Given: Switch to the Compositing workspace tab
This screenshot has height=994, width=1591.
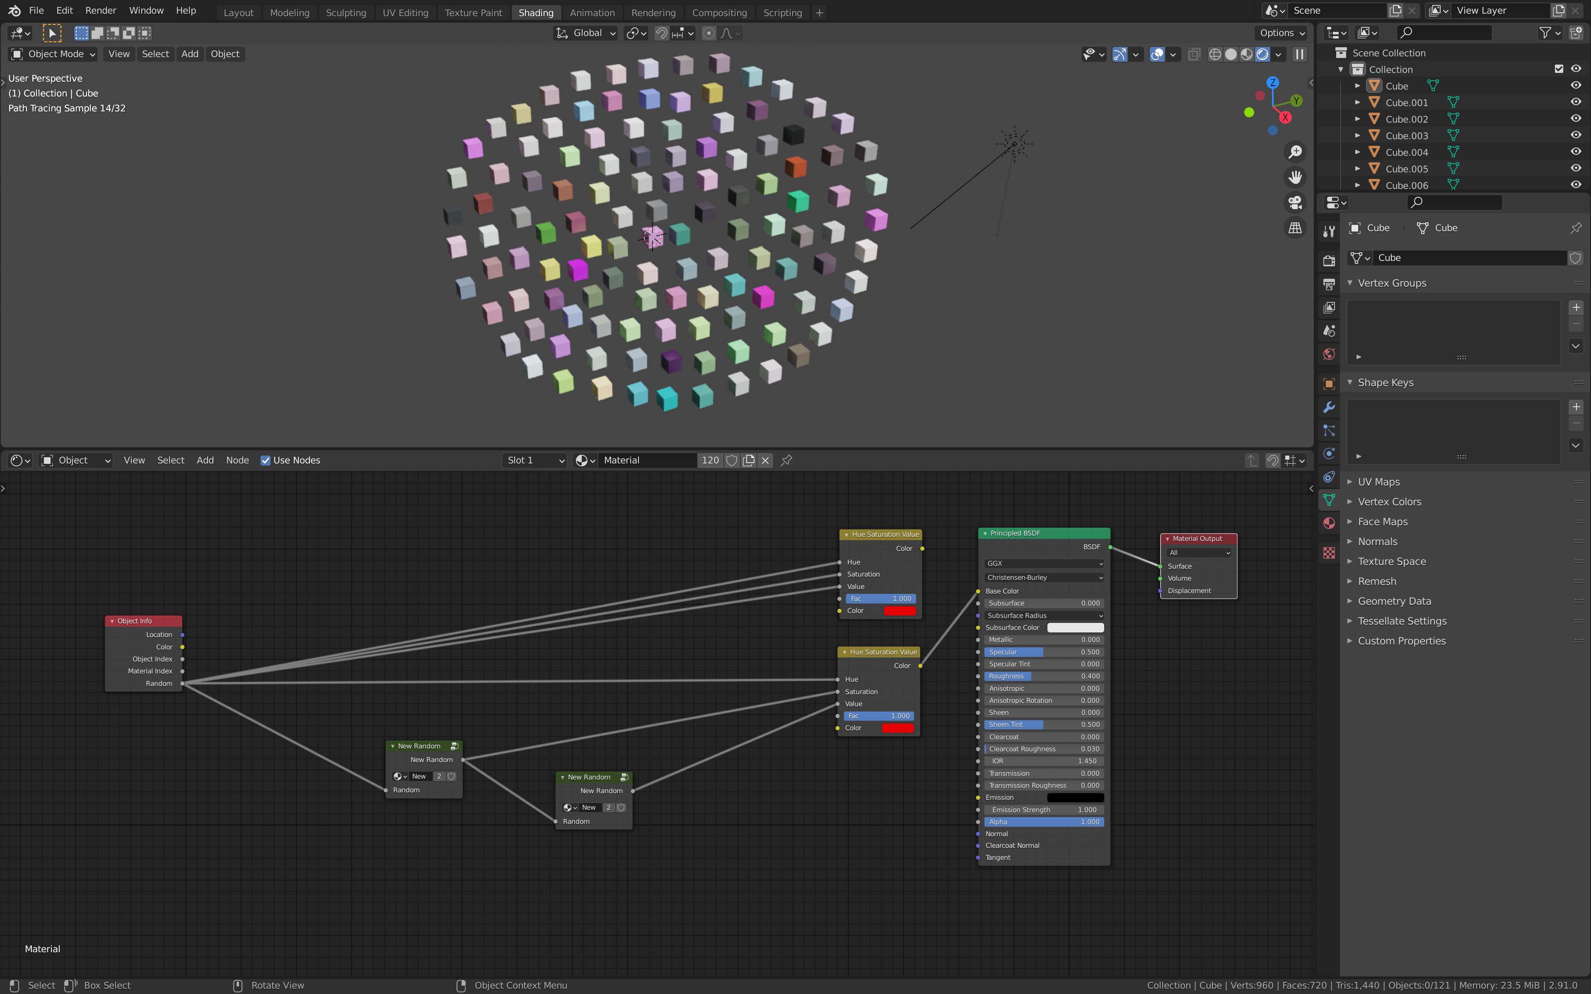Looking at the screenshot, I should (x=719, y=12).
